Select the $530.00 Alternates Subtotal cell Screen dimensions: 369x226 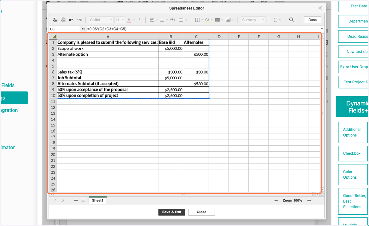click(196, 84)
